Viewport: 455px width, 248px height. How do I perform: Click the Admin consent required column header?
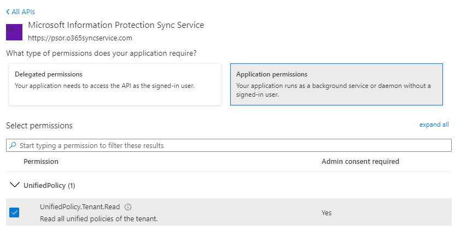(x=360, y=162)
